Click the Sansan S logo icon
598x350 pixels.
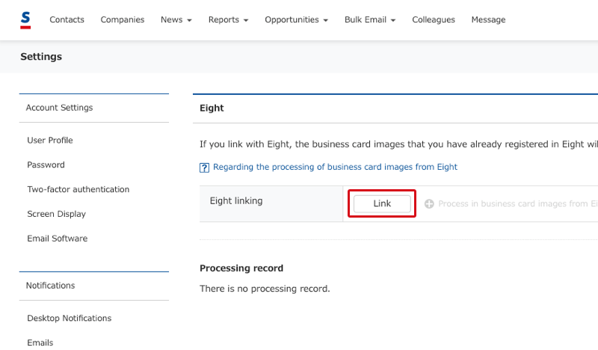(x=25, y=20)
